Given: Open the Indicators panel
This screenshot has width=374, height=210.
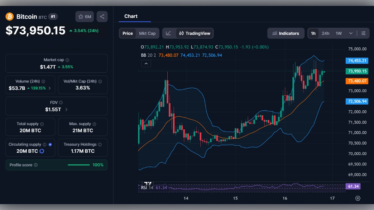Looking at the screenshot, I should pyautogui.click(x=286, y=33).
